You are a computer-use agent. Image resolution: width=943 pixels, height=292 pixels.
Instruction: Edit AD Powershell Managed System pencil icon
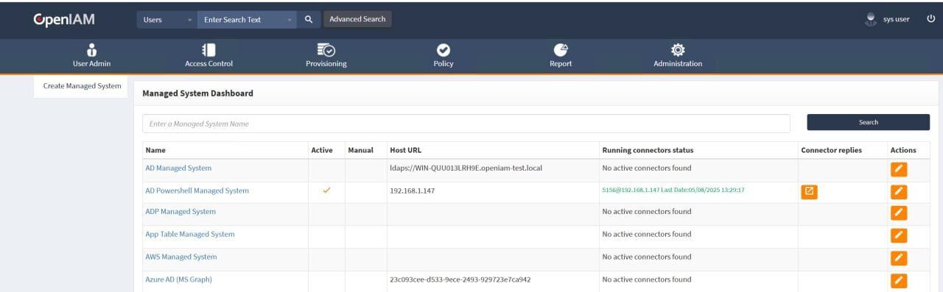899,192
